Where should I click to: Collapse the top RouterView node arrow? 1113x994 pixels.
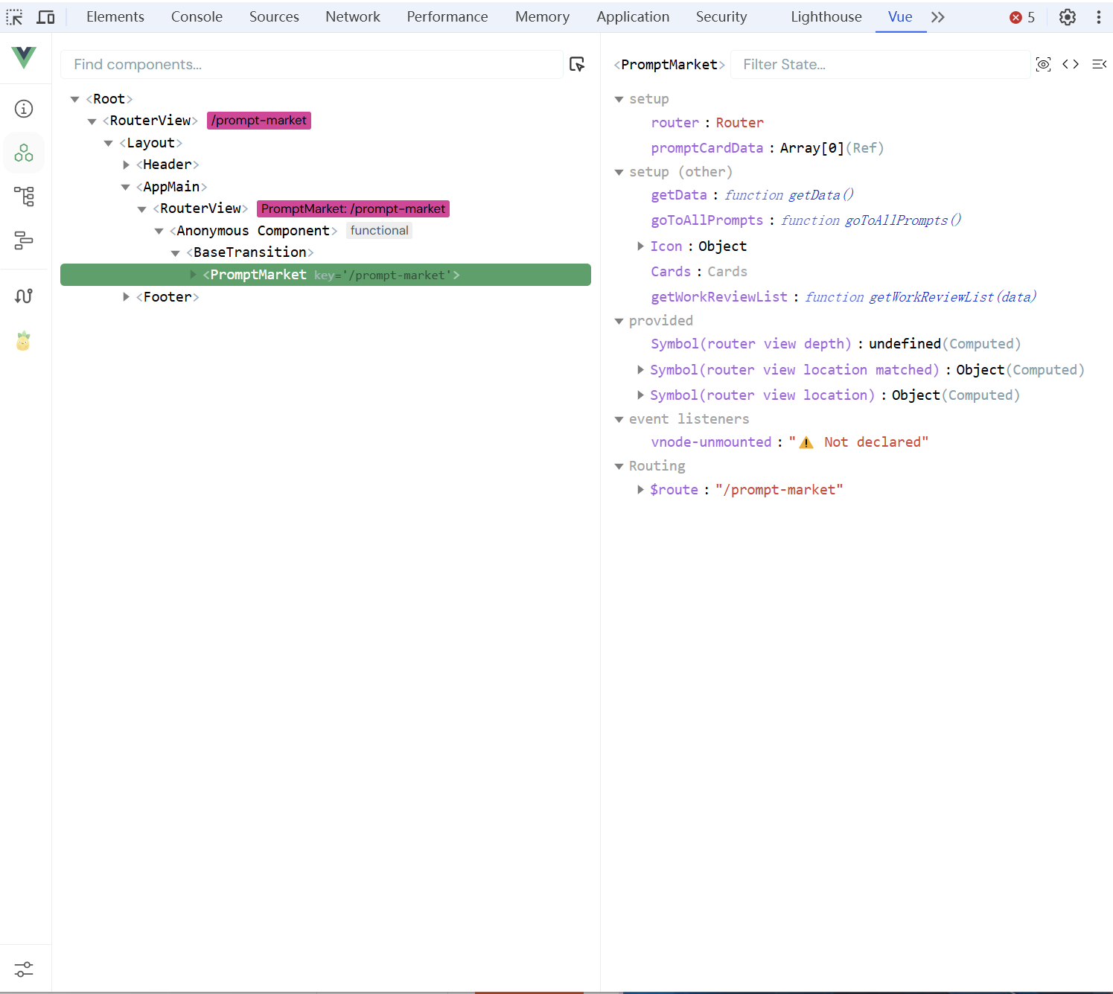click(92, 121)
